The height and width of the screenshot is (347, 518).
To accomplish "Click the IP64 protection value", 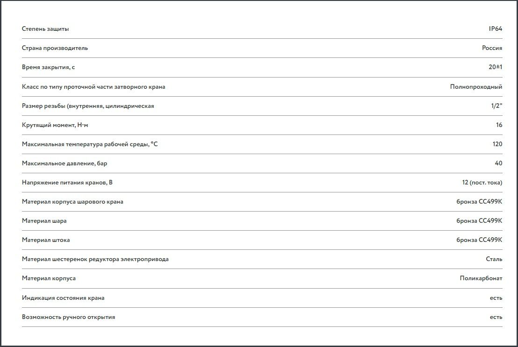I will click(x=495, y=29).
